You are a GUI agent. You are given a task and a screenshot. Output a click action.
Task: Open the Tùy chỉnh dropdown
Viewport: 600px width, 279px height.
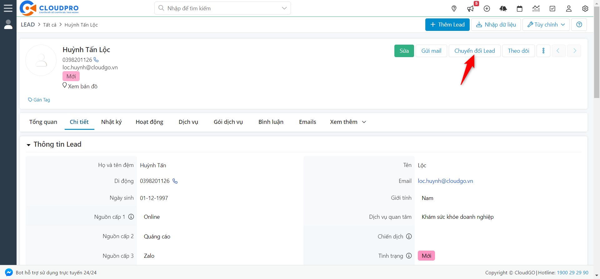tap(546, 25)
